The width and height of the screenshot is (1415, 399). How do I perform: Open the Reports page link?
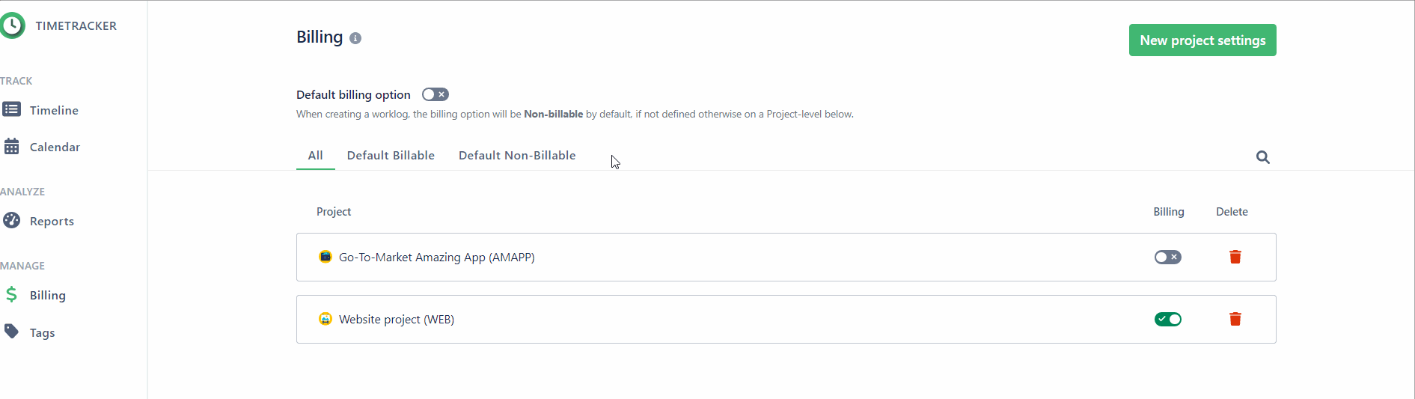(x=52, y=221)
